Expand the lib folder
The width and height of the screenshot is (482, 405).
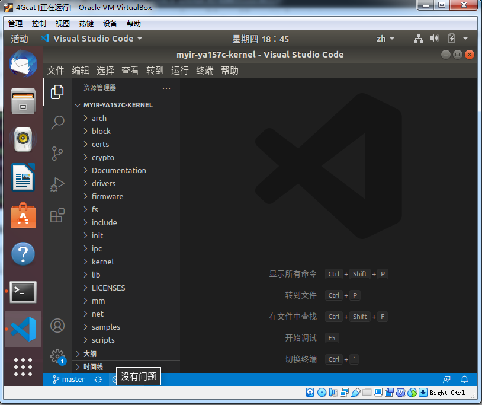tap(126, 275)
